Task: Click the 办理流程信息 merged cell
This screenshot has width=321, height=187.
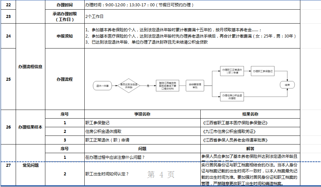Action: click(x=30, y=66)
